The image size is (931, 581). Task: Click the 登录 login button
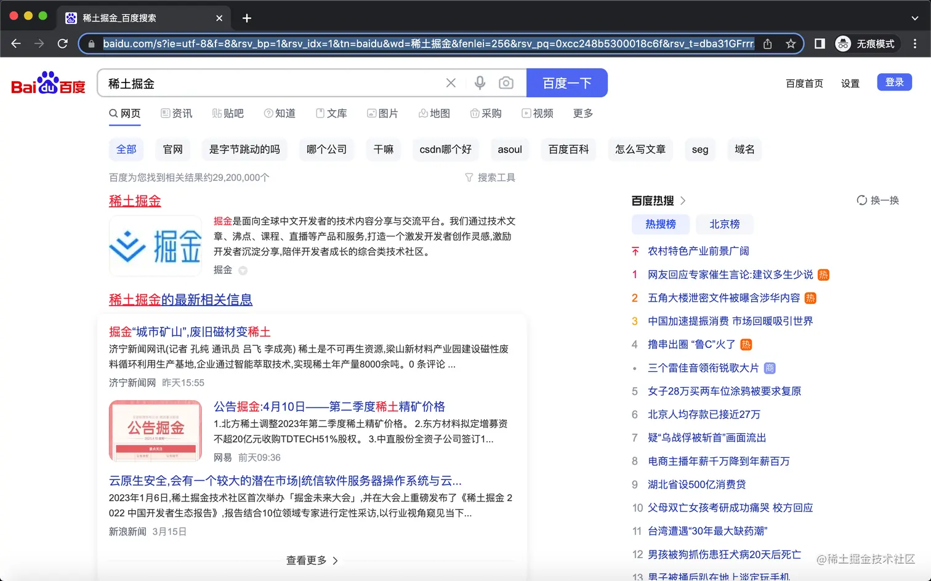click(895, 82)
